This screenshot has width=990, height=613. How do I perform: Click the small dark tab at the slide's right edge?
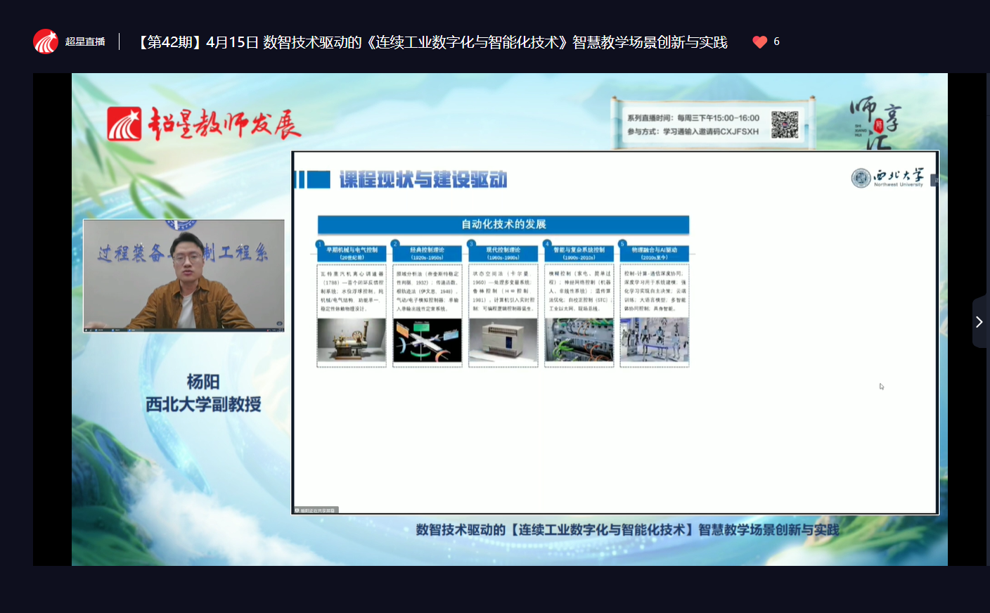934,181
